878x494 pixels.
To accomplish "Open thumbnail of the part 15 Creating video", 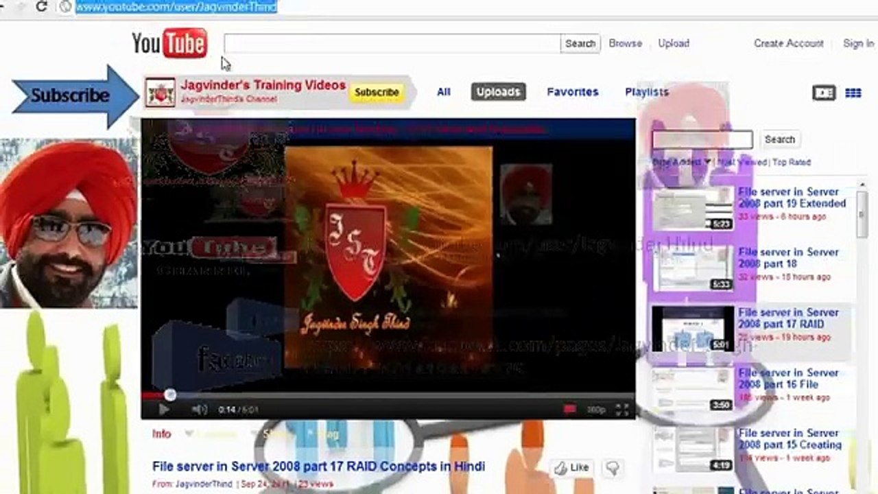I will point(692,449).
